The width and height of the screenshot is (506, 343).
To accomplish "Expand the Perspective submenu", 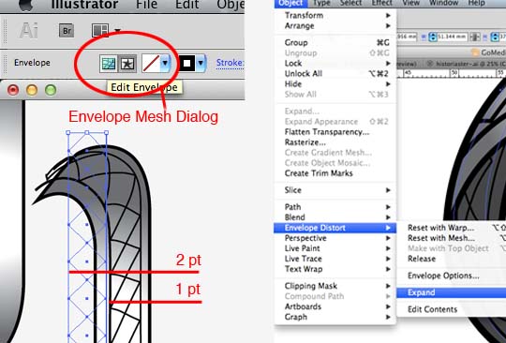I will (335, 238).
